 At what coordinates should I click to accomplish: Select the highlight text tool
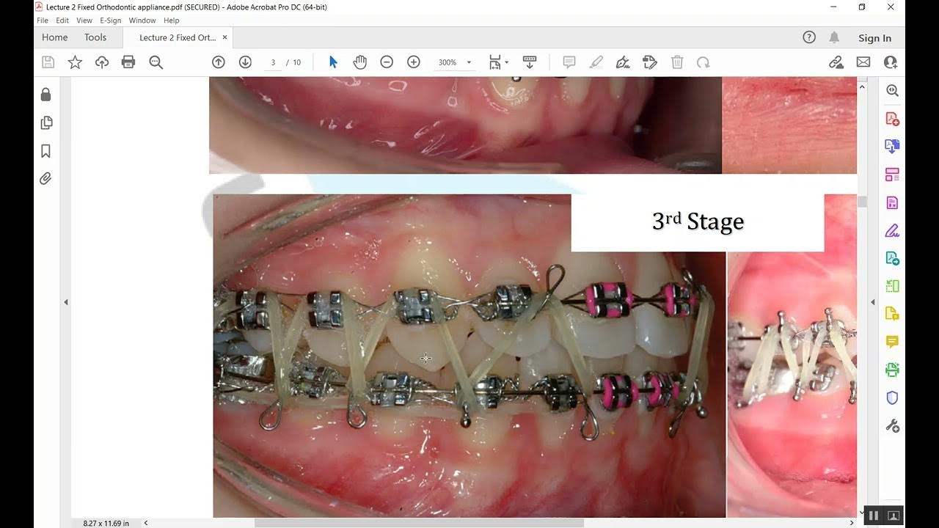click(596, 62)
